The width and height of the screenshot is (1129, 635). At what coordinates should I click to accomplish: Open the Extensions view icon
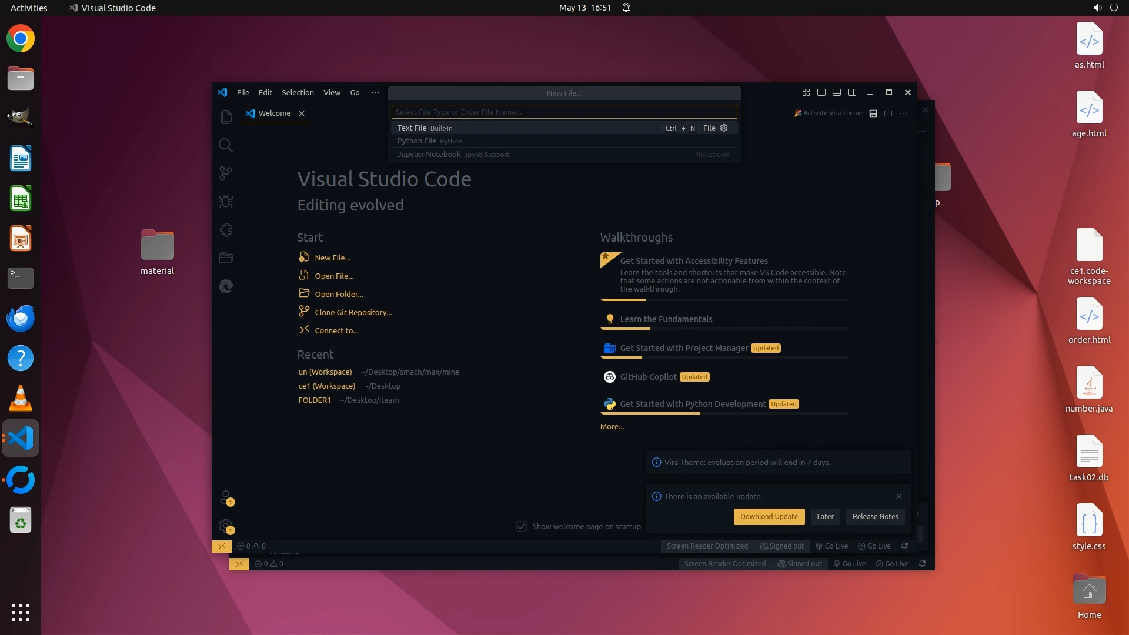pos(226,230)
